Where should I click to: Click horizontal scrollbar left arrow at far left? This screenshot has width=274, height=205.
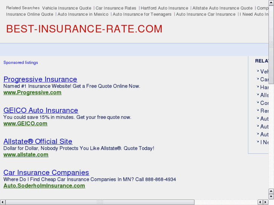coord(3,202)
